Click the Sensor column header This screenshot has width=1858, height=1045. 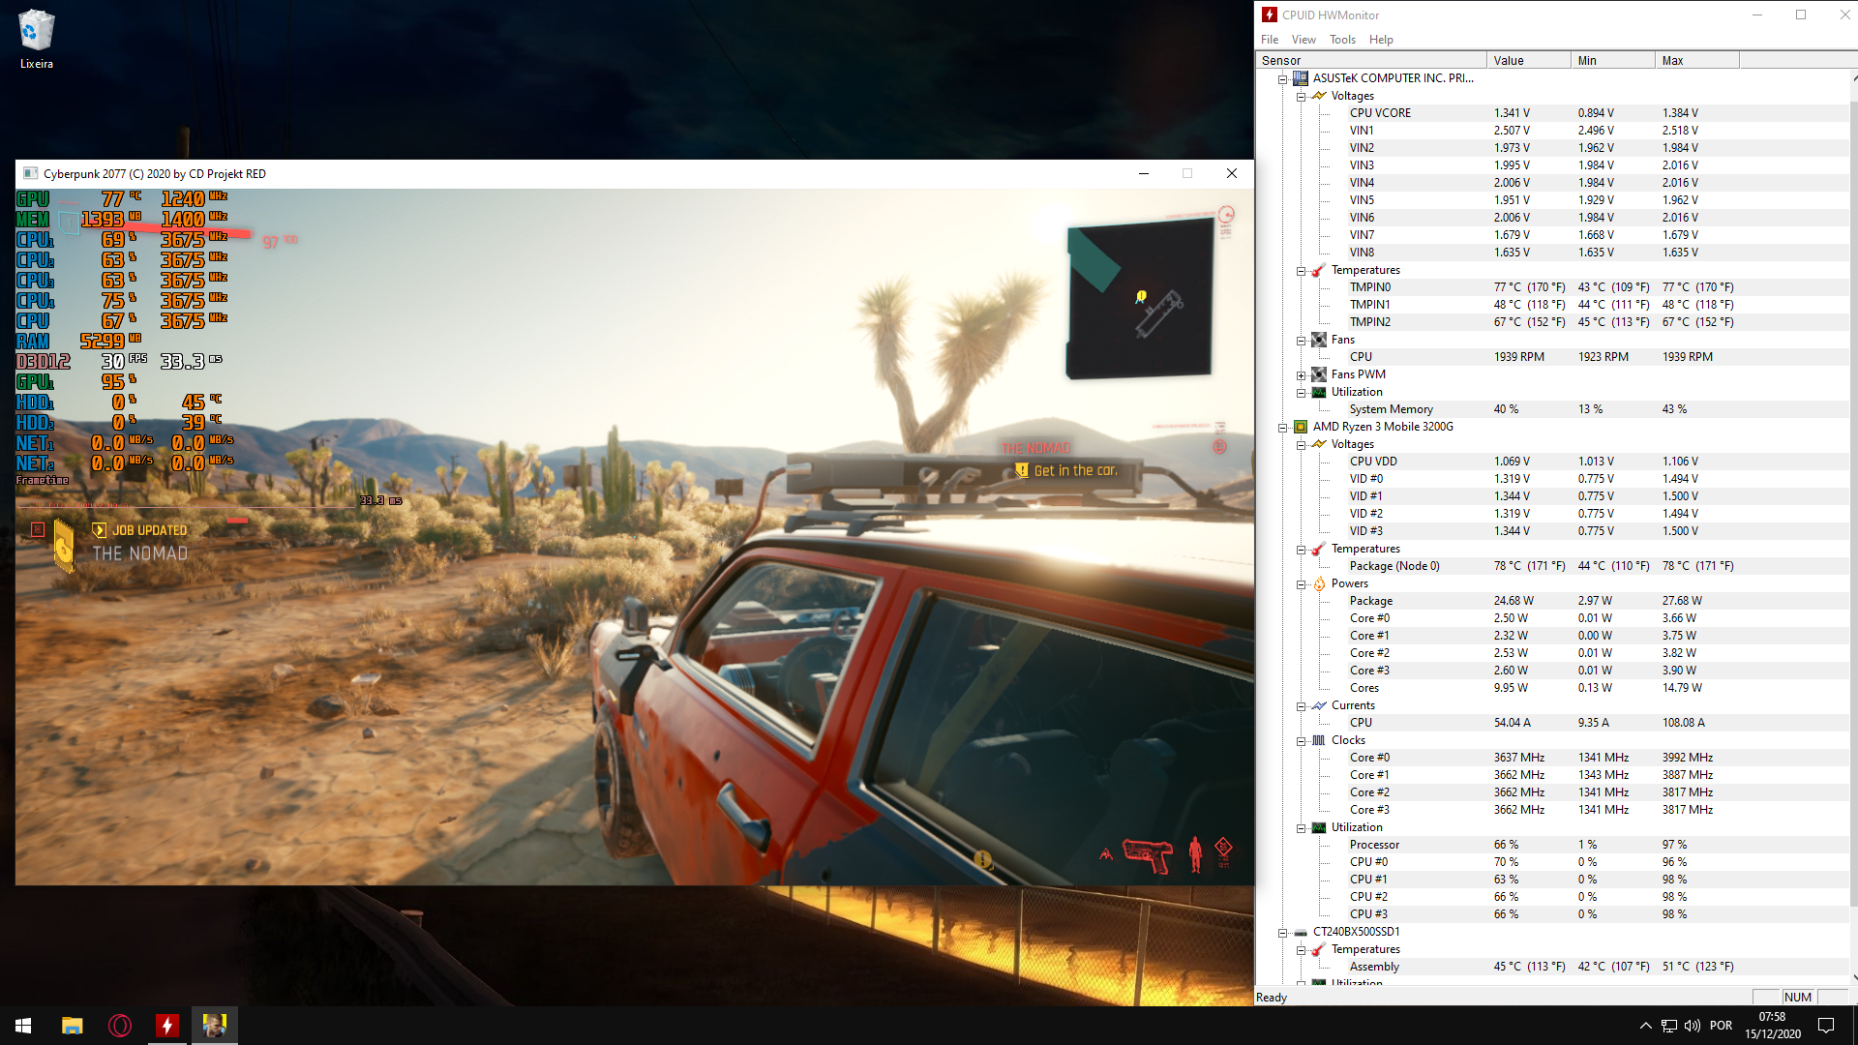click(x=1370, y=60)
